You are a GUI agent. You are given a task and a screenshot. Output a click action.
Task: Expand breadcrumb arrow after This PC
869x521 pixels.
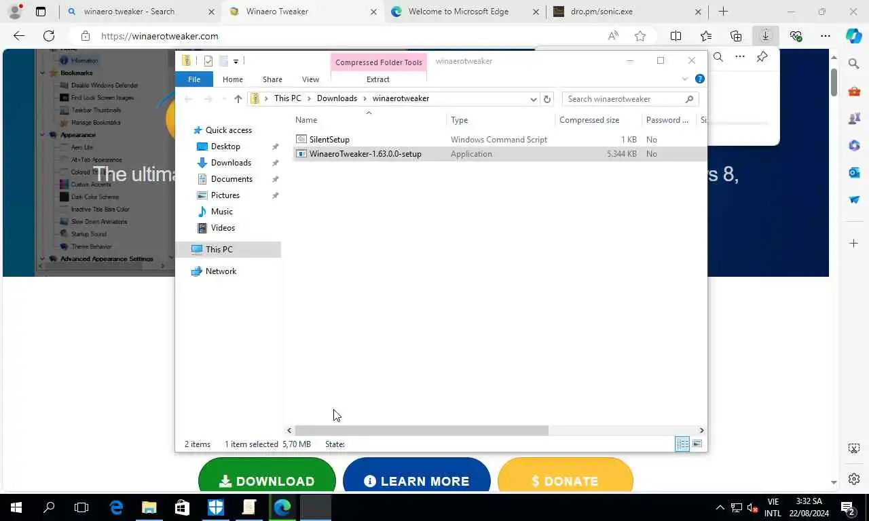coord(309,98)
